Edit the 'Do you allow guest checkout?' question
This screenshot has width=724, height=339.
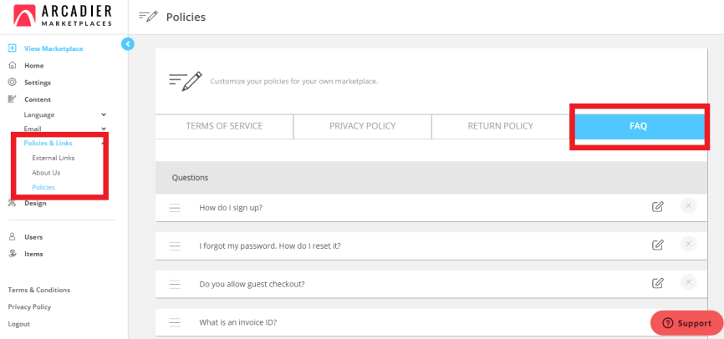click(x=657, y=283)
